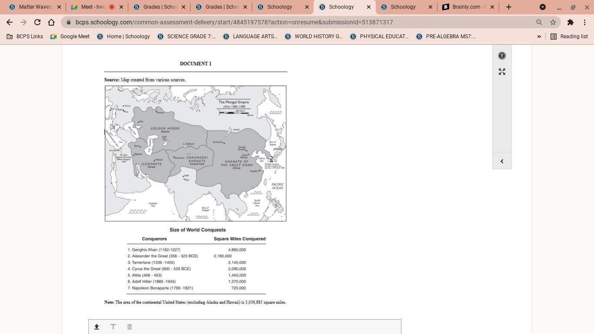
Task: Open the accessibility options icon
Action: 502,56
